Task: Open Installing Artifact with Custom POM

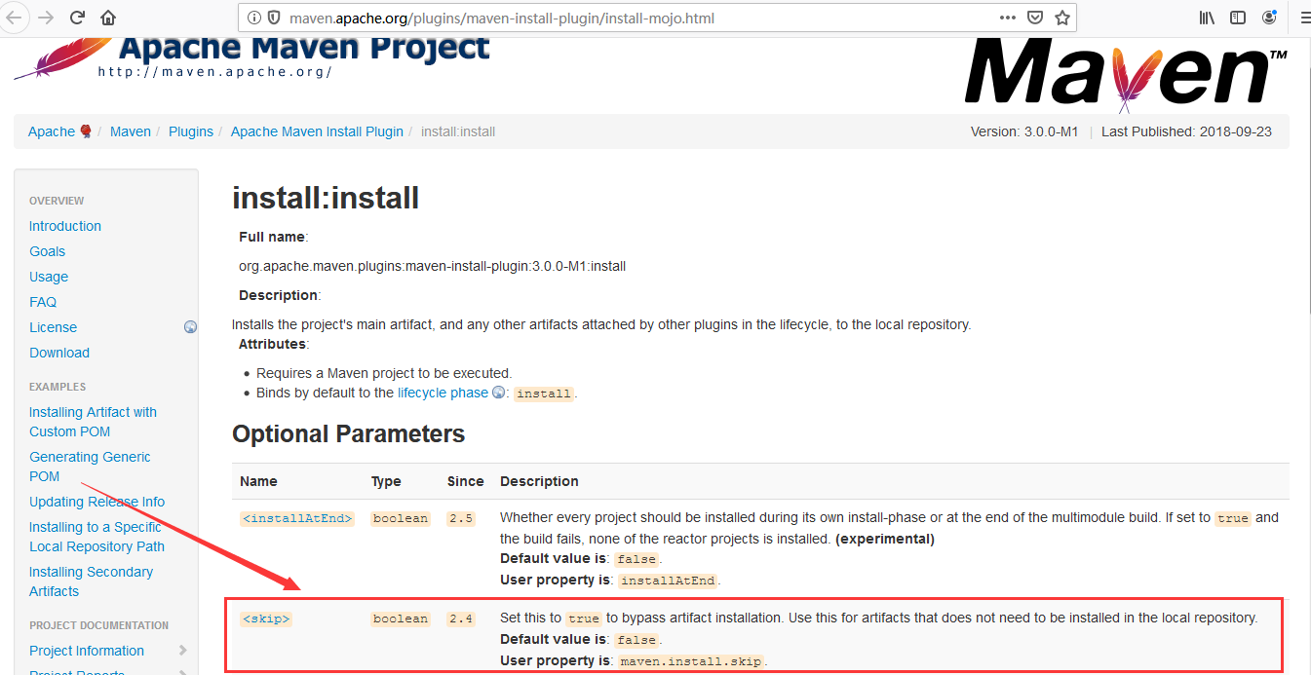Action: point(93,422)
